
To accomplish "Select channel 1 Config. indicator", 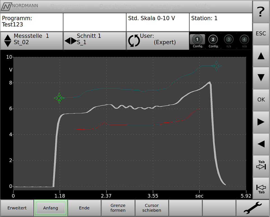I will coord(197,41).
